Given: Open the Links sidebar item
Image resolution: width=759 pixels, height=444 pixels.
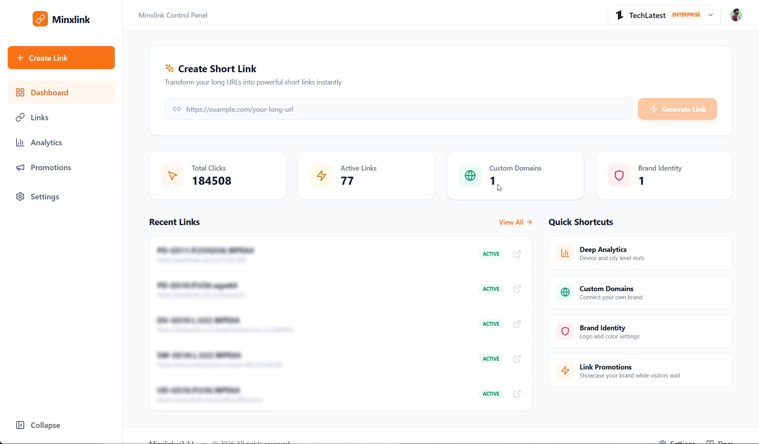Looking at the screenshot, I should pyautogui.click(x=61, y=117).
